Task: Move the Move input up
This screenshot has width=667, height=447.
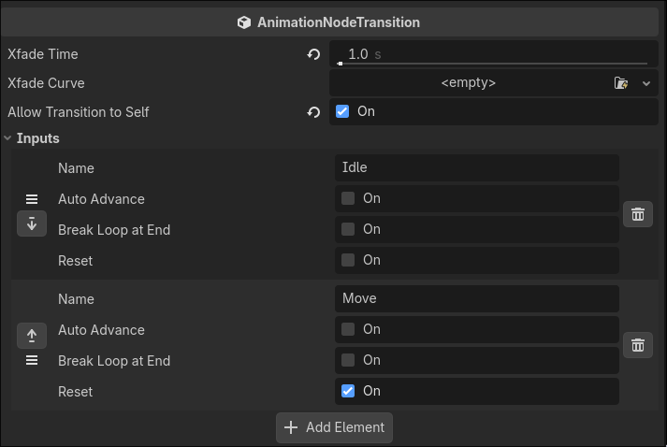Action: point(32,335)
